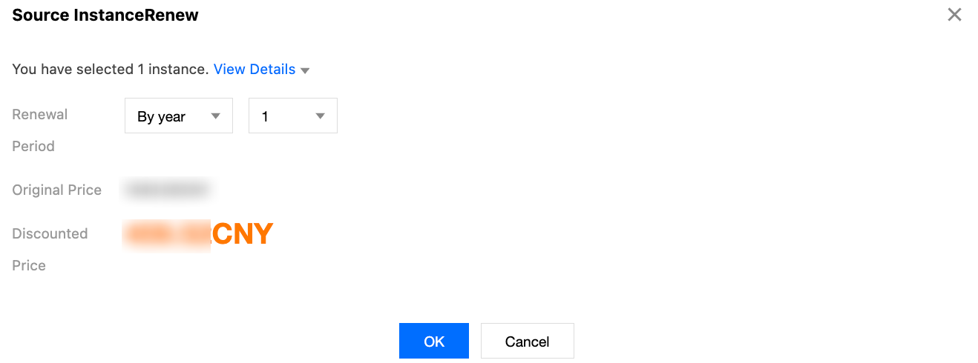Click the arrow icon on By year dropdown
Screen dimensions: 978x363
[216, 116]
